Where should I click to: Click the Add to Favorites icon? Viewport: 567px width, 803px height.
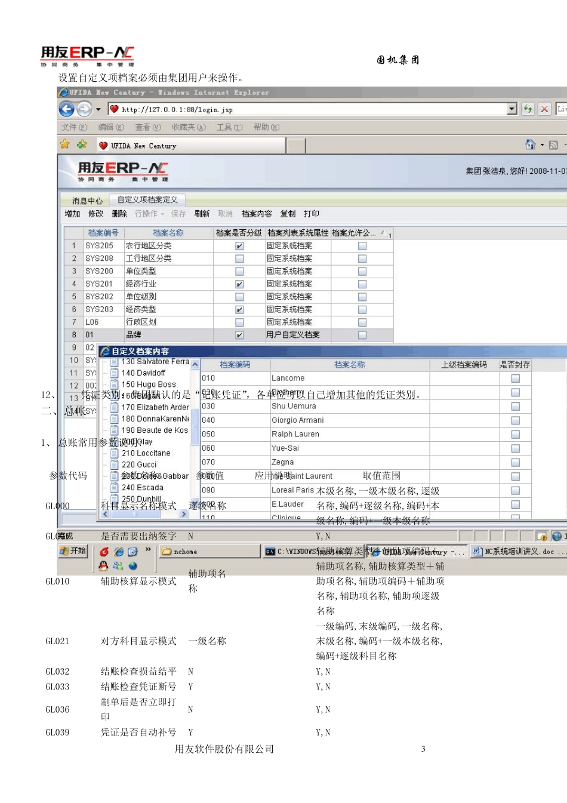click(x=82, y=144)
